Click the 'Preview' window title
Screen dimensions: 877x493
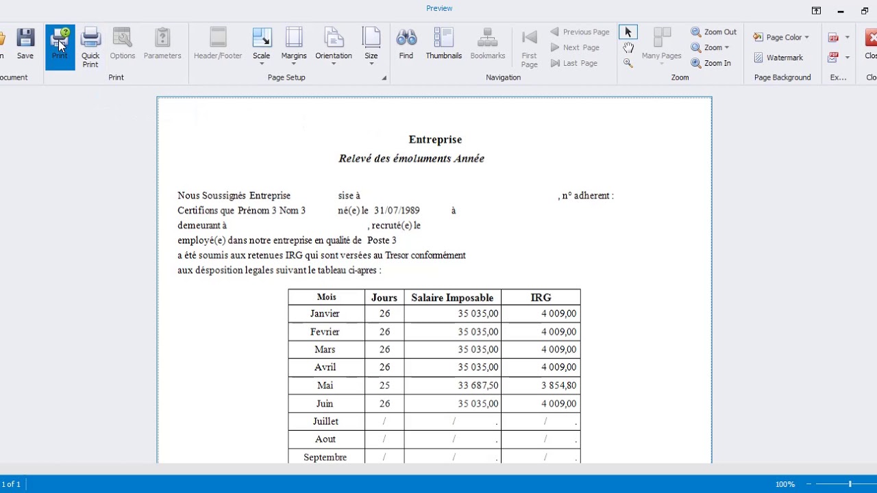pos(439,8)
